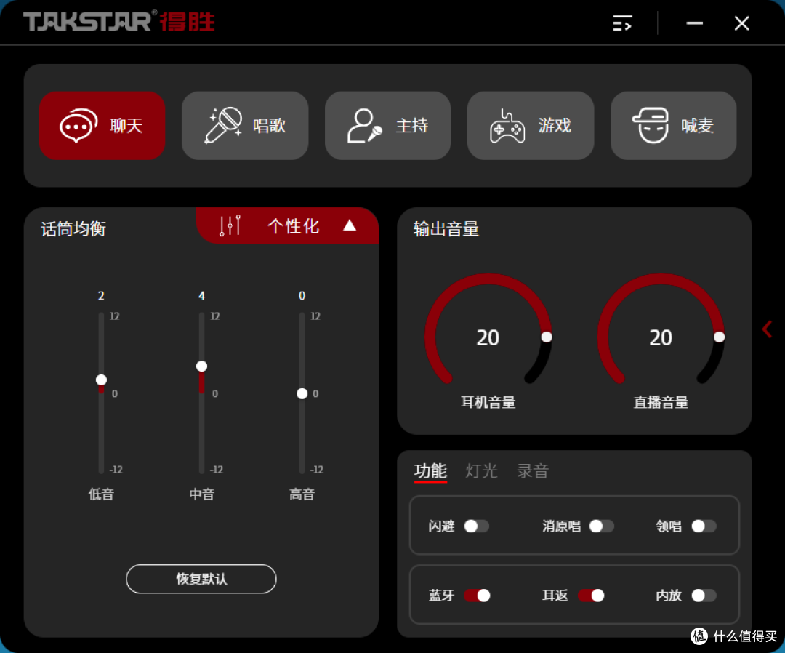Screen dimensions: 785x653
Task: Click the 直播音量 value 20
Action: [x=660, y=338]
